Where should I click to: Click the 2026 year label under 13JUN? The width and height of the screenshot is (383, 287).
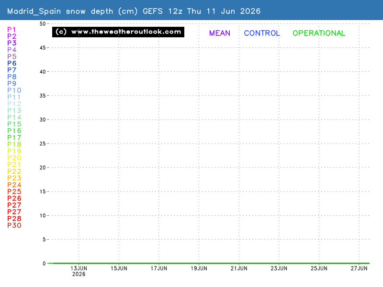click(x=79, y=274)
